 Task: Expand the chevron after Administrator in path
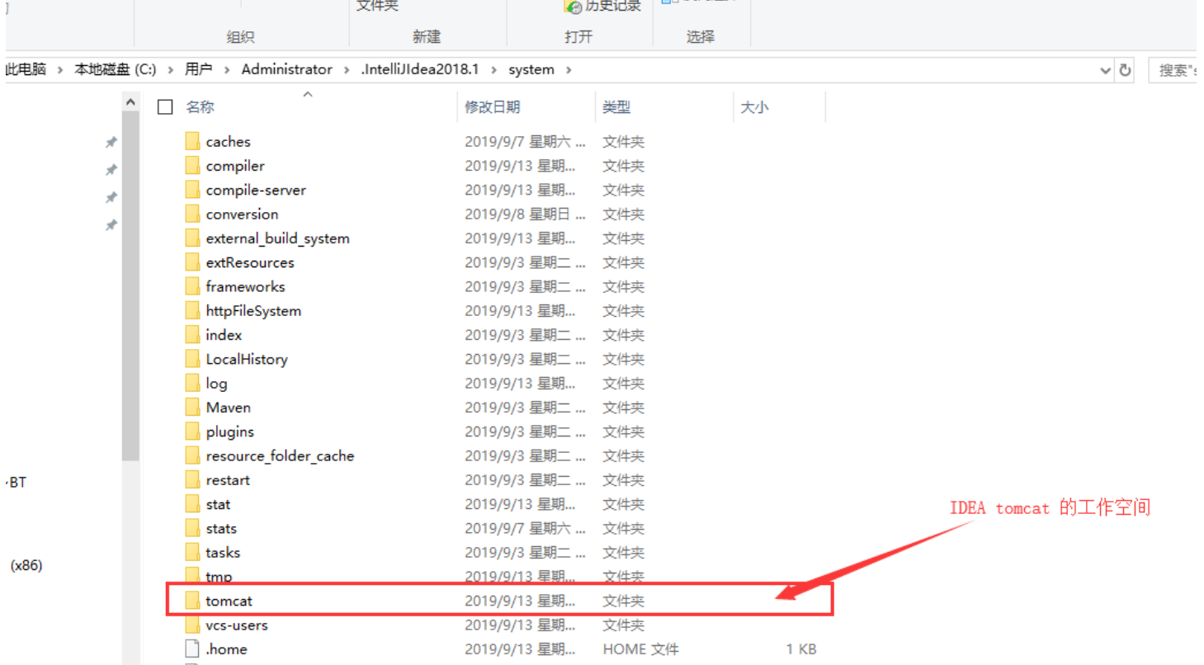[347, 70]
